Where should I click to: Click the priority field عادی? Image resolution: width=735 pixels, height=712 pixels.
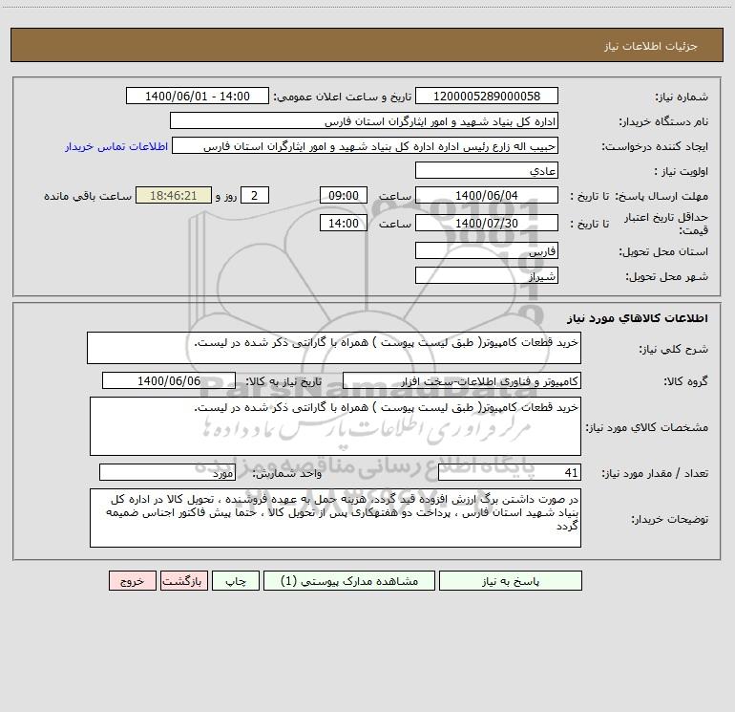[487, 170]
